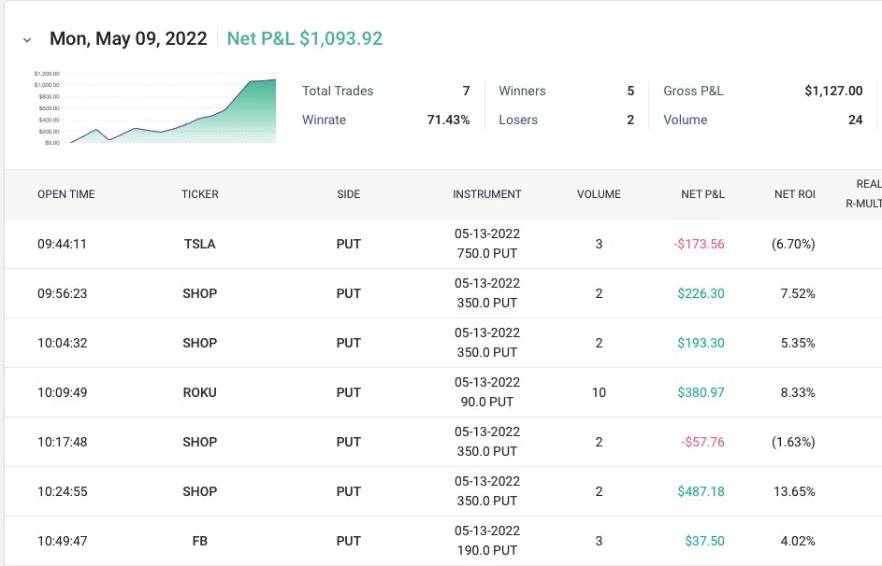Select the 09:44:11 open time cell
Screen dimensions: 882x566
coord(62,244)
